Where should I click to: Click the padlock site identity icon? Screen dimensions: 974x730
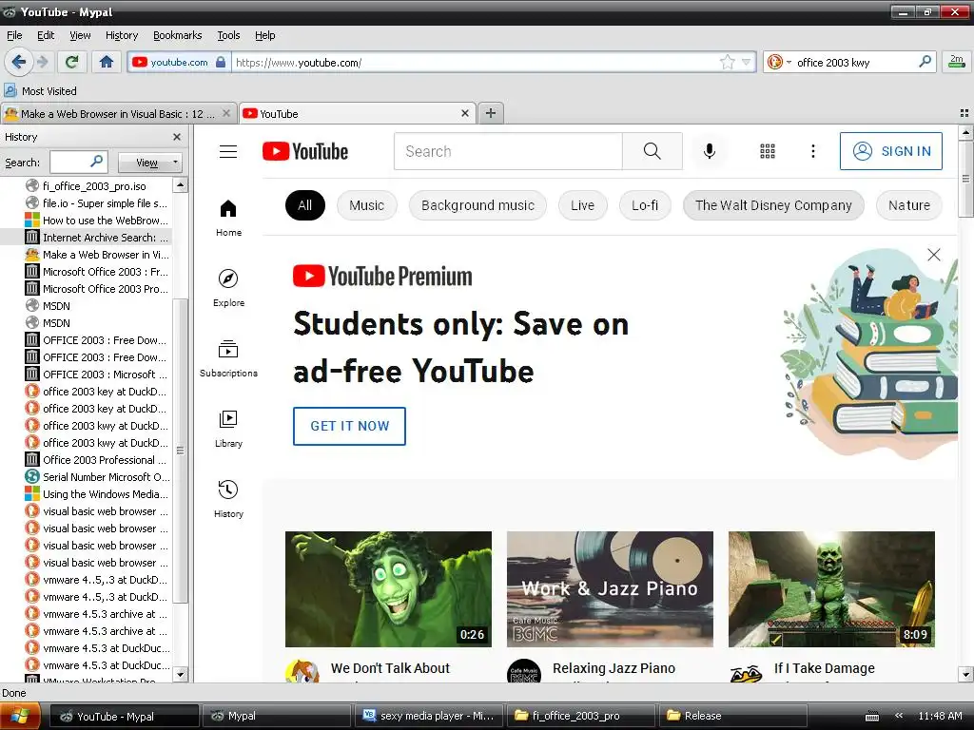tap(221, 62)
